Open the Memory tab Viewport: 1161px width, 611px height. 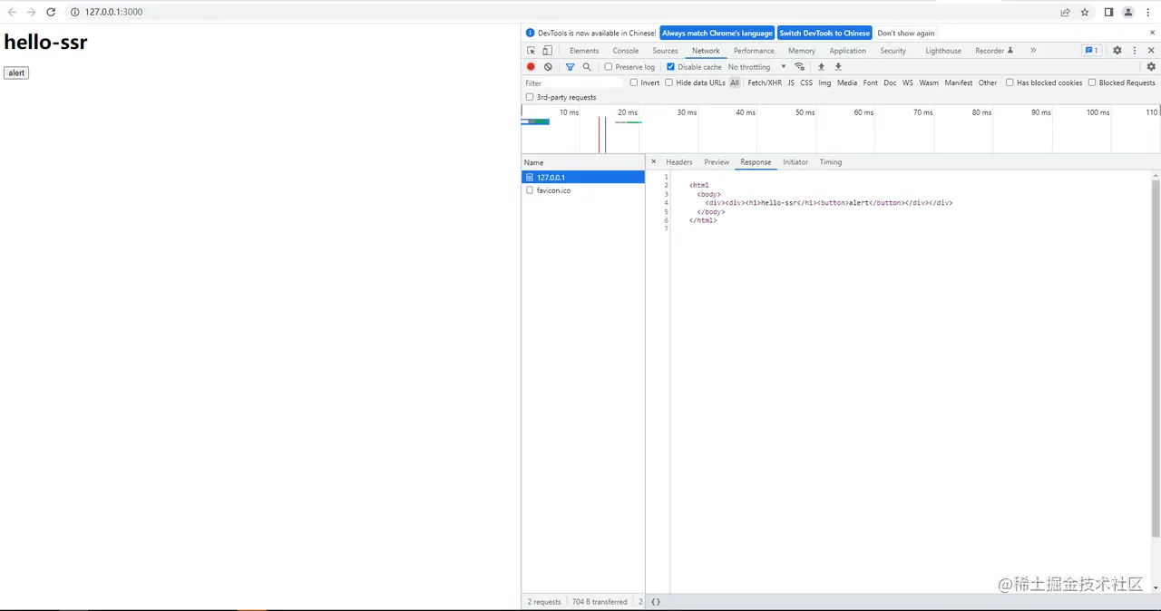point(802,51)
